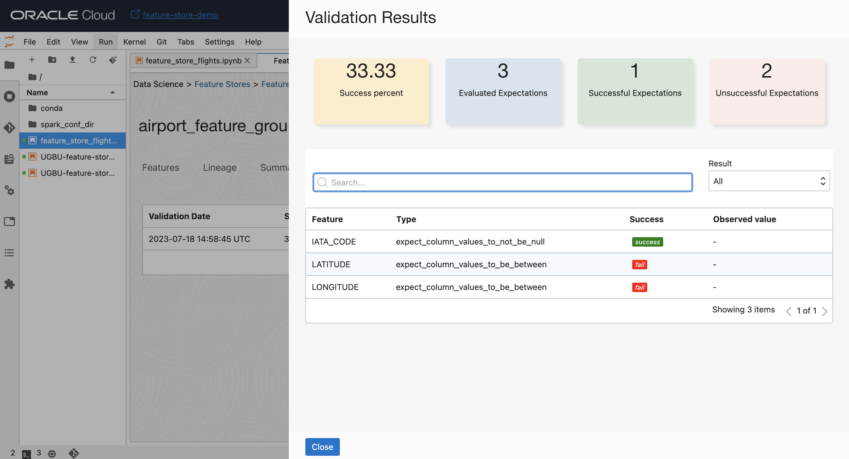The width and height of the screenshot is (849, 459).
Task: Click the kernel chip icon in status bar
Action: click(52, 453)
